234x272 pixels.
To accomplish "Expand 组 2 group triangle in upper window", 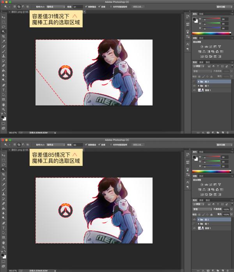I will tap(199, 81).
